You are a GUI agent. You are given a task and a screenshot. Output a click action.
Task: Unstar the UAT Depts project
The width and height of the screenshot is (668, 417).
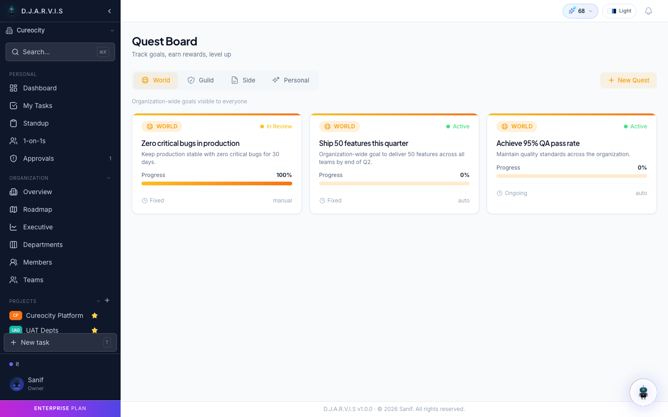[95, 330]
